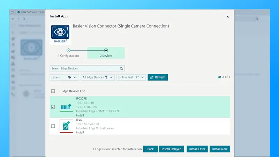Viewport: 279px width, 157px height.
Task: Open the Labels filter dropdown
Action: [65, 77]
